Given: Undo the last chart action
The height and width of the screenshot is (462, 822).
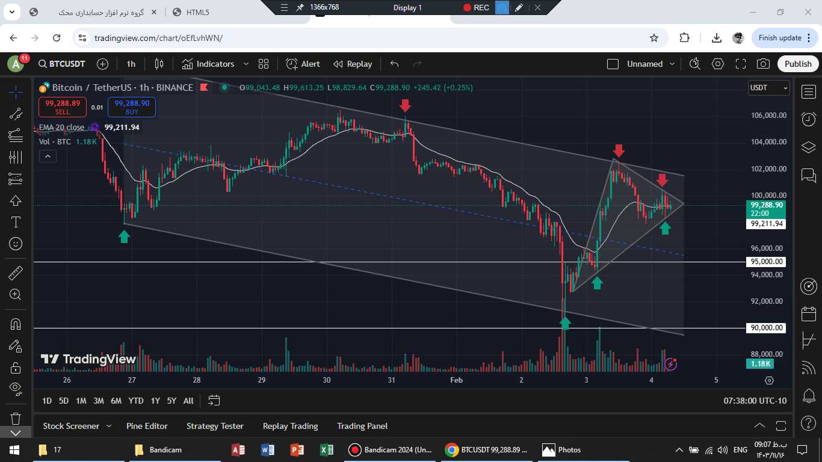Looking at the screenshot, I should [394, 64].
